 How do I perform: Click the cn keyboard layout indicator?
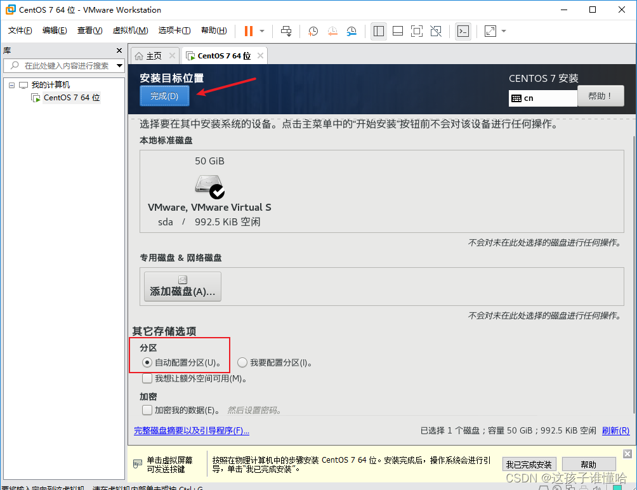click(542, 98)
